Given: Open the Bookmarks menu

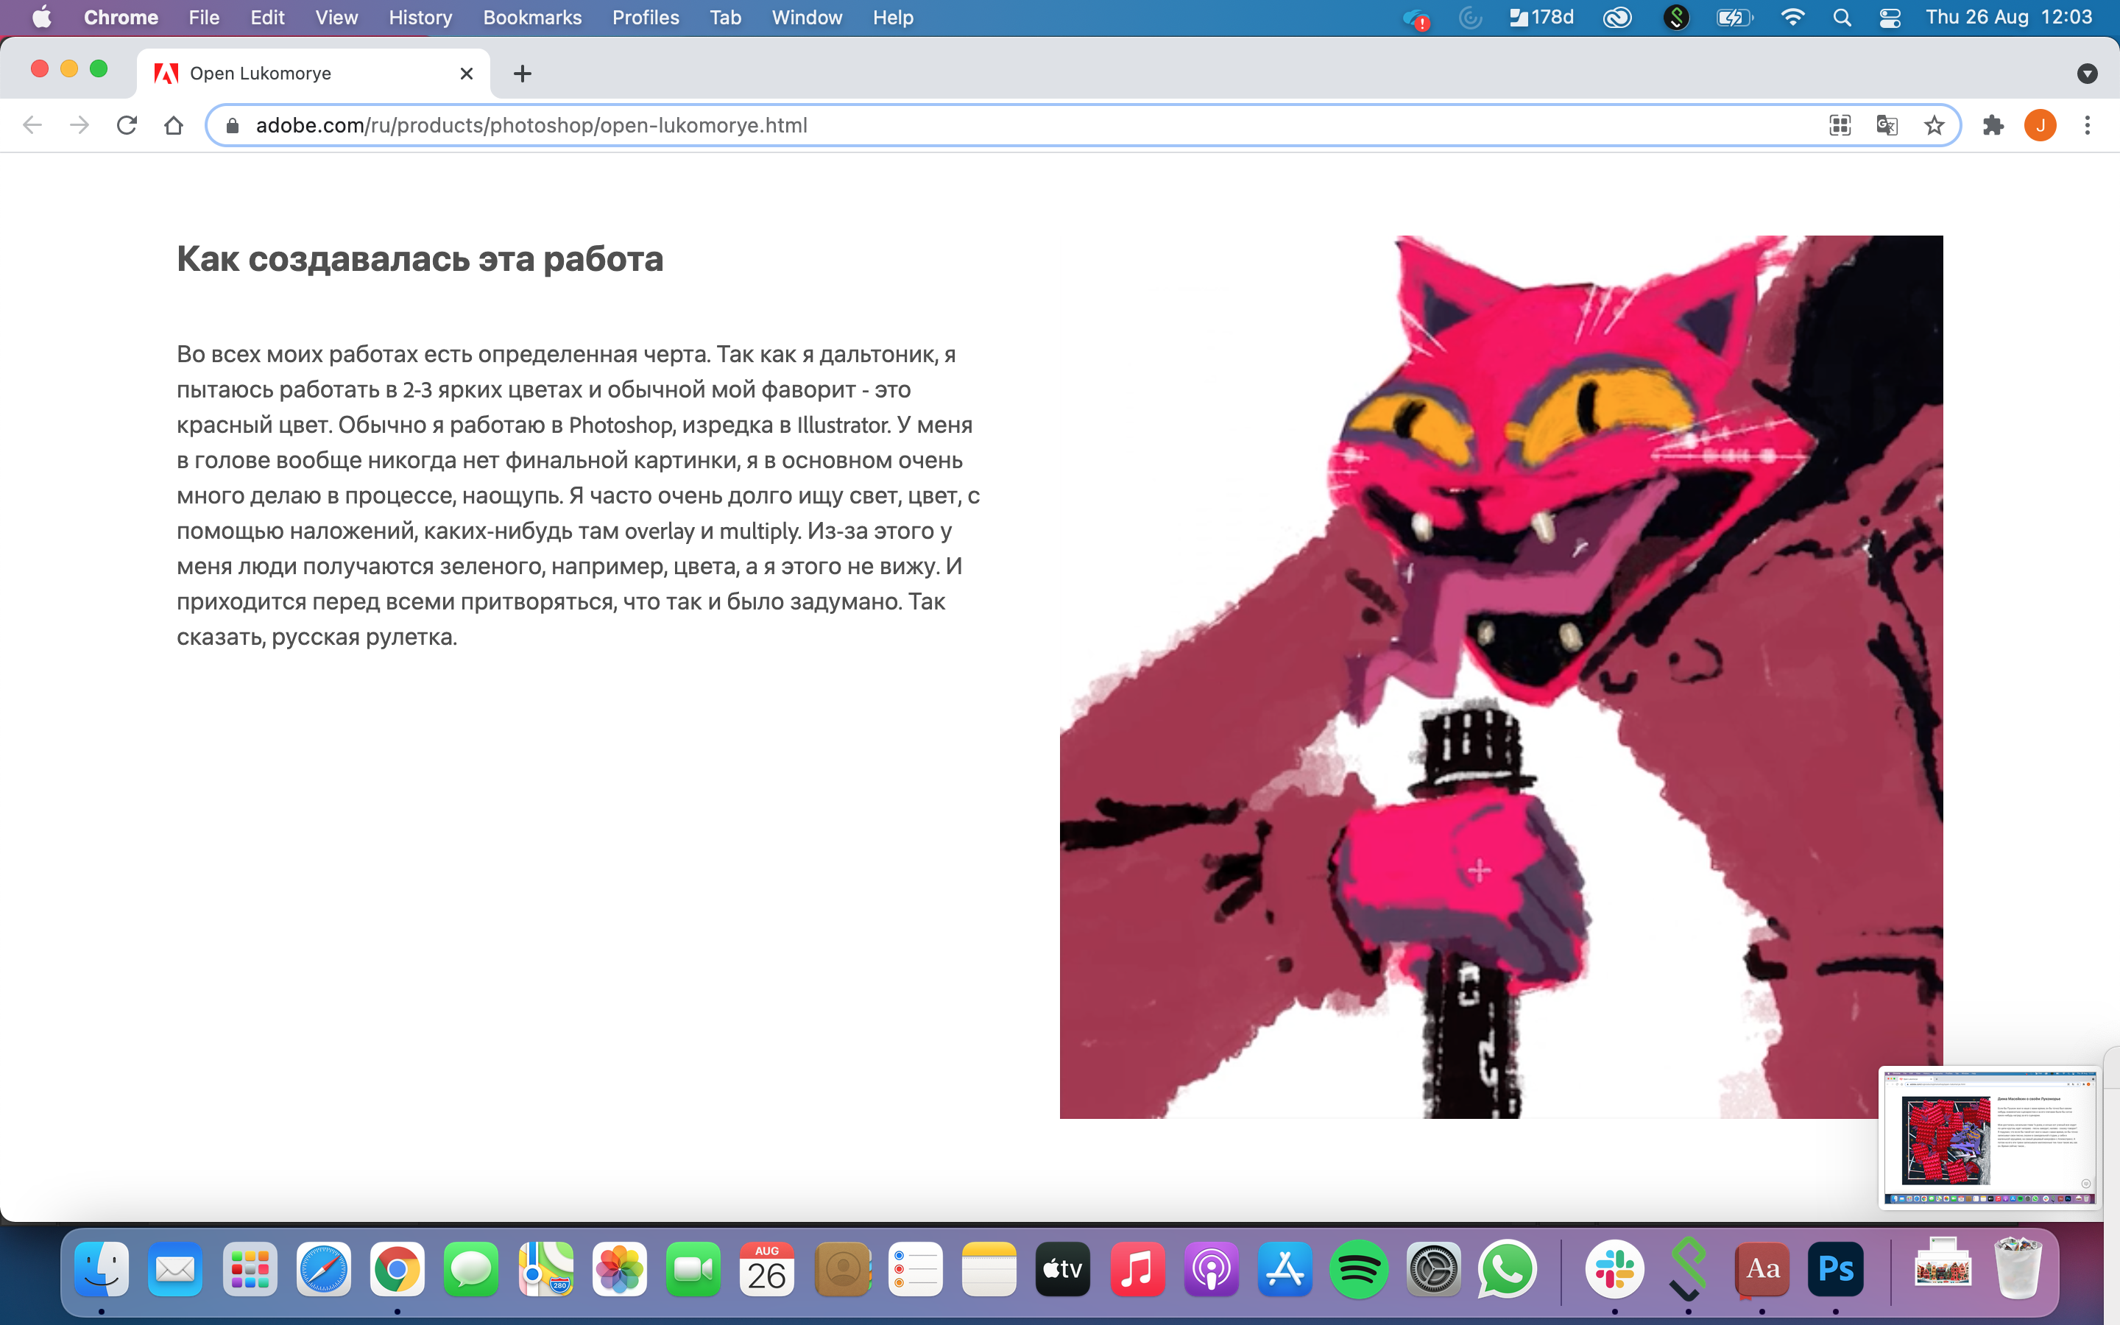Looking at the screenshot, I should pos(531,18).
